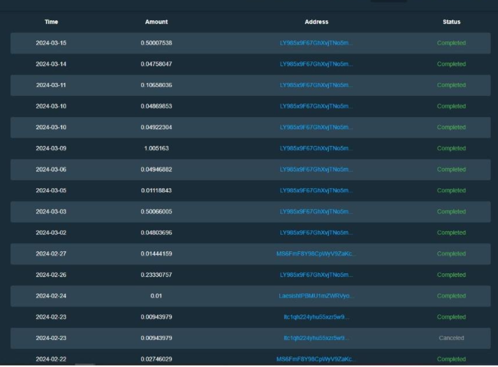Select the amount 0.04869853
This screenshot has width=498, height=367.
(x=156, y=106)
